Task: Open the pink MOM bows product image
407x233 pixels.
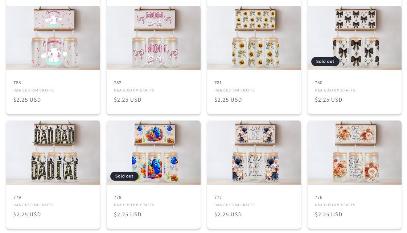Action: (x=153, y=38)
